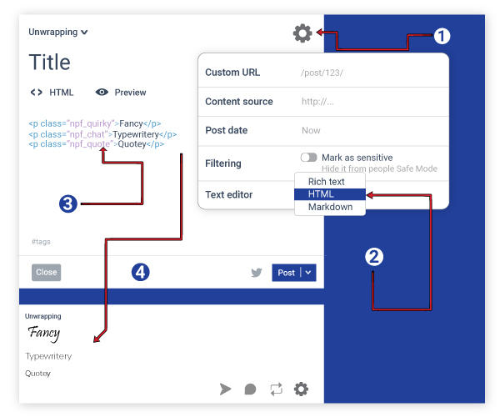Click the Post date Now field
The width and height of the screenshot is (500, 417).
tap(367, 131)
